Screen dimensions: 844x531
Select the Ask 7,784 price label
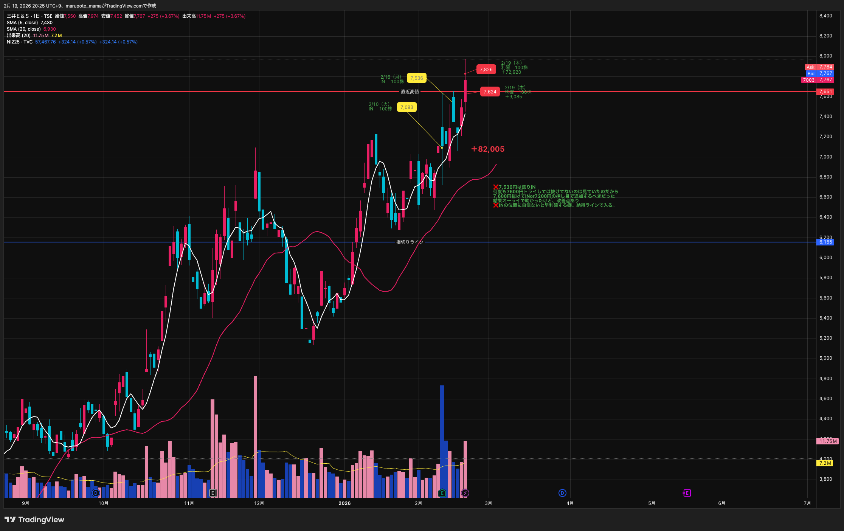[819, 67]
